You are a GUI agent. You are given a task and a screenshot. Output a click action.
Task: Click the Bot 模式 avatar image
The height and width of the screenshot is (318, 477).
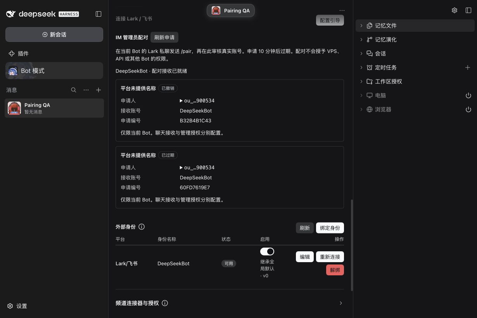point(13,71)
